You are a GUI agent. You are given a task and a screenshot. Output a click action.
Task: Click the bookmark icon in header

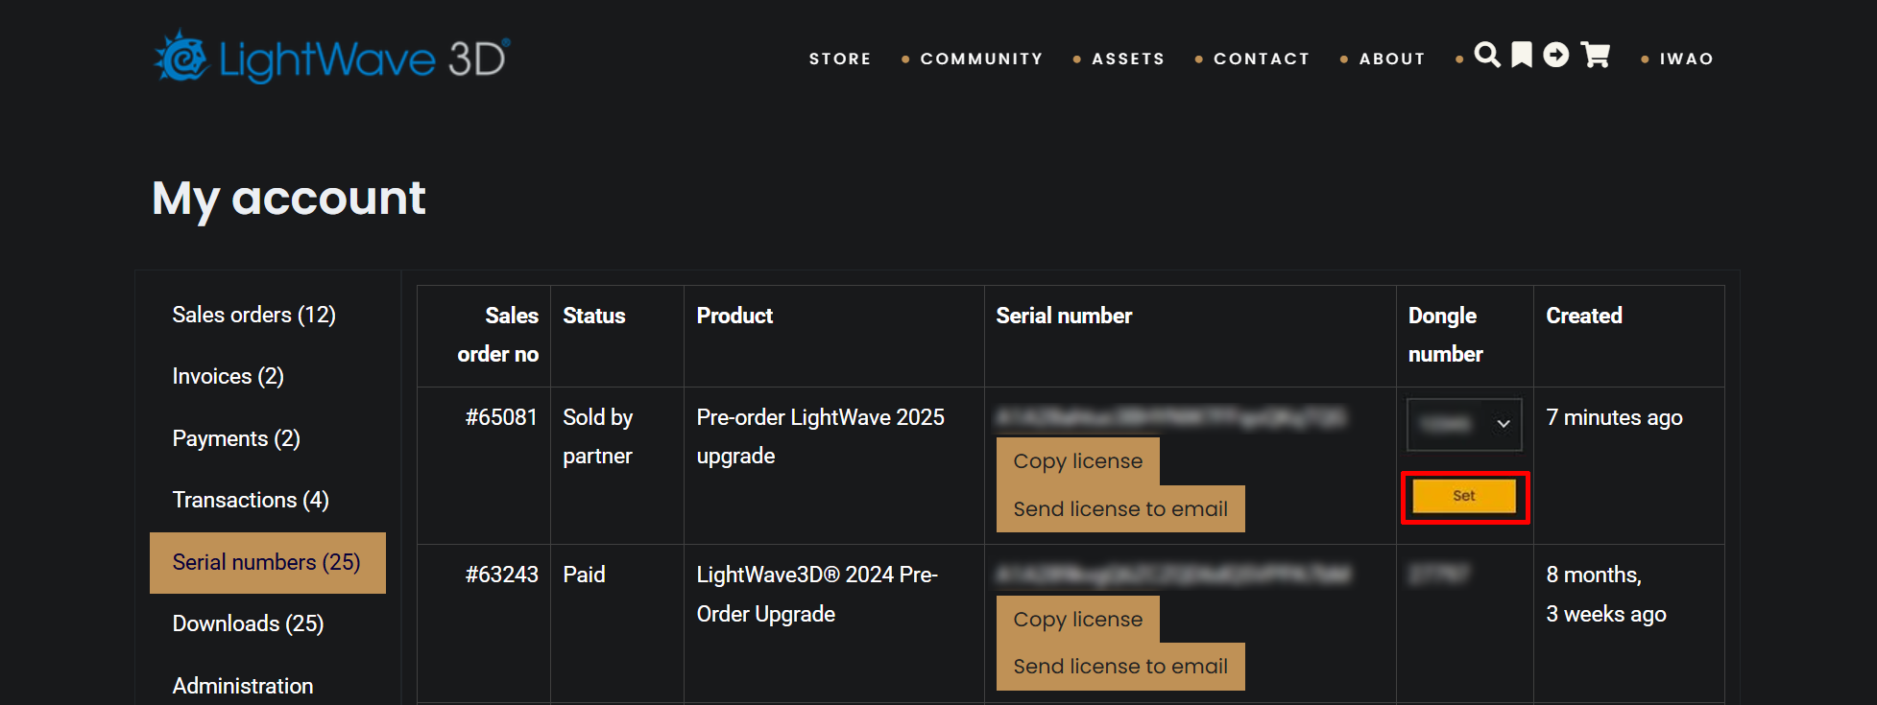pos(1522,55)
